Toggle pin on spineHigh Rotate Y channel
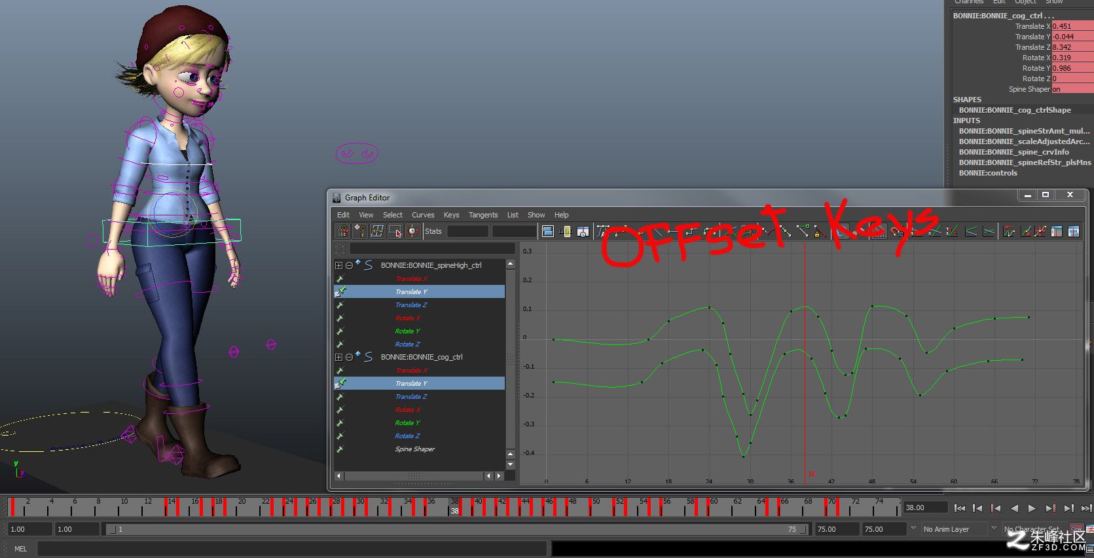 point(340,331)
